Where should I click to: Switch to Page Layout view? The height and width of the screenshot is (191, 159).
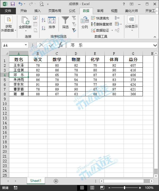[92, 188]
